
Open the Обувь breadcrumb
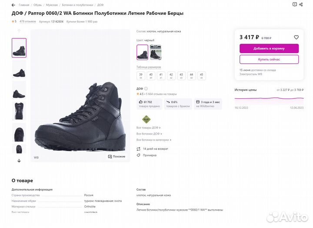click(x=37, y=5)
